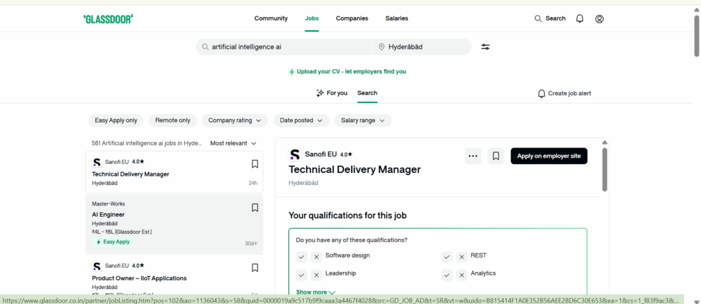Bookmark the AI Engineer job card
Image resolution: width=701 pixels, height=304 pixels.
pyautogui.click(x=255, y=208)
